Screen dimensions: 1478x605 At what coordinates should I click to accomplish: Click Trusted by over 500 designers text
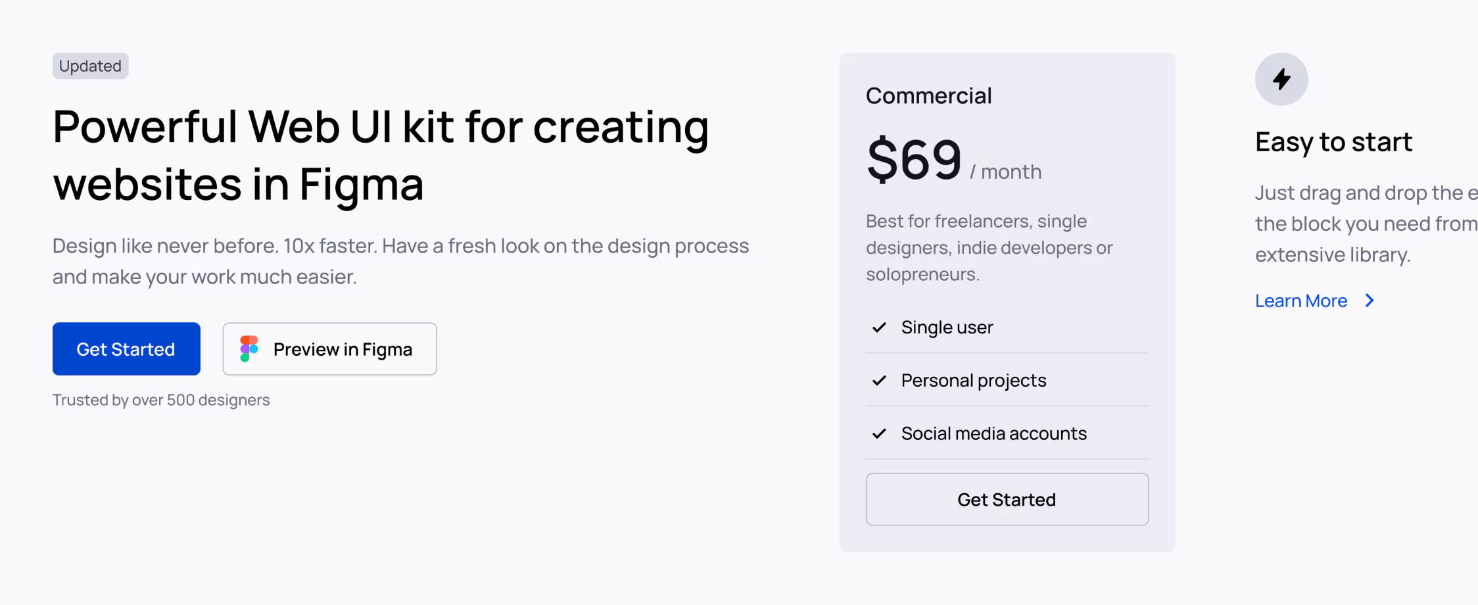161,400
